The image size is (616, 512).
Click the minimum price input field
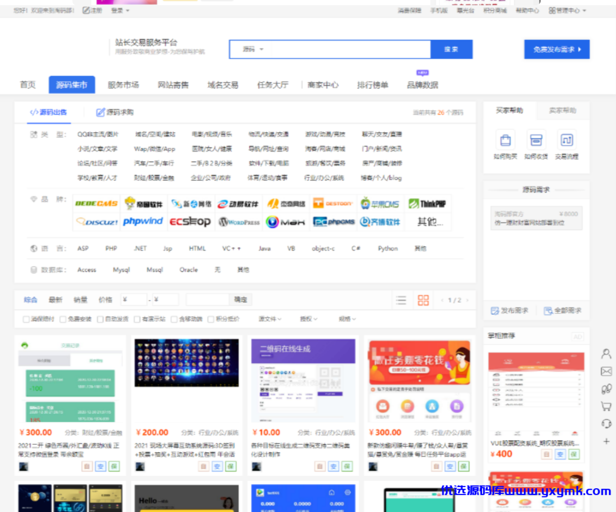133,300
